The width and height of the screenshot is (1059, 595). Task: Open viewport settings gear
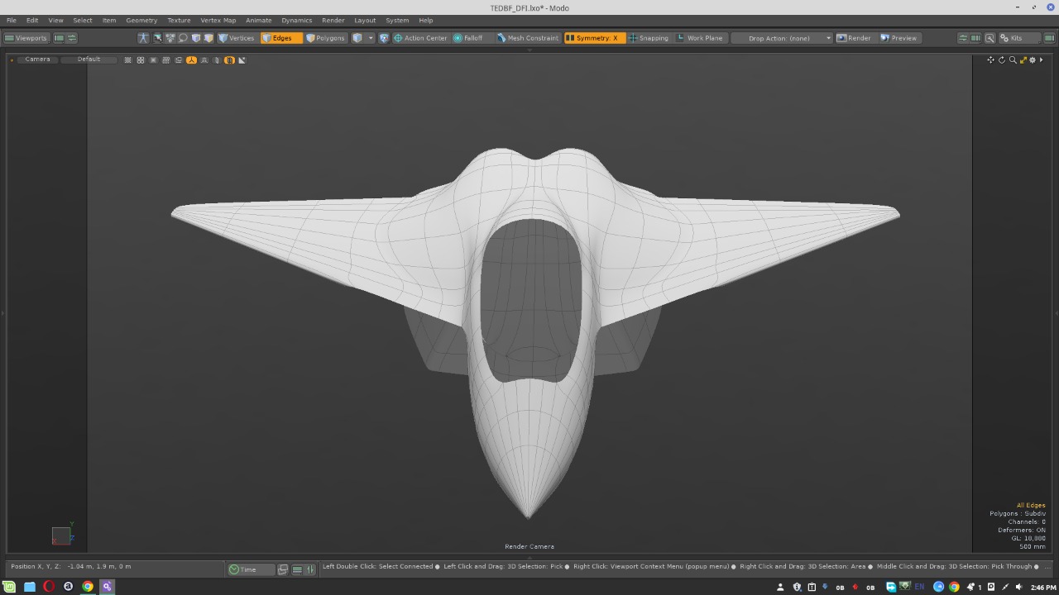click(1033, 59)
